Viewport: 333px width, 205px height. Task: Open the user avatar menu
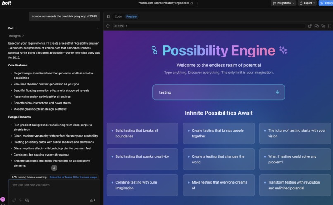pos(3,199)
